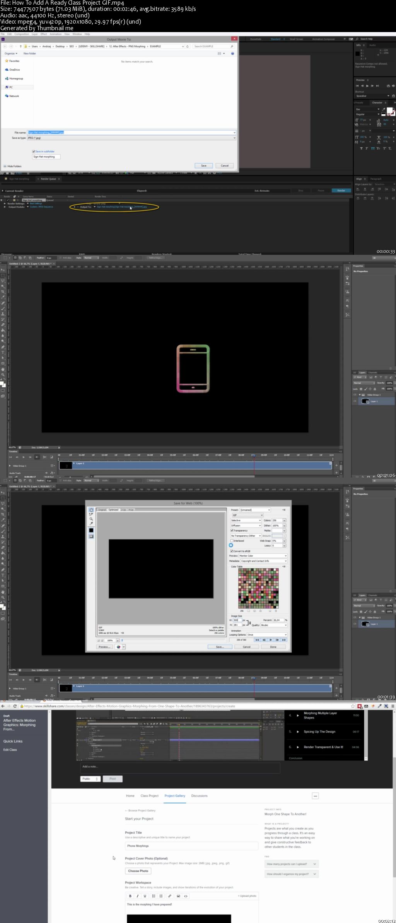Screen dimensions: 396x923
Task: Toggle slices visibility icon in Save for Web
Action: click(91, 536)
